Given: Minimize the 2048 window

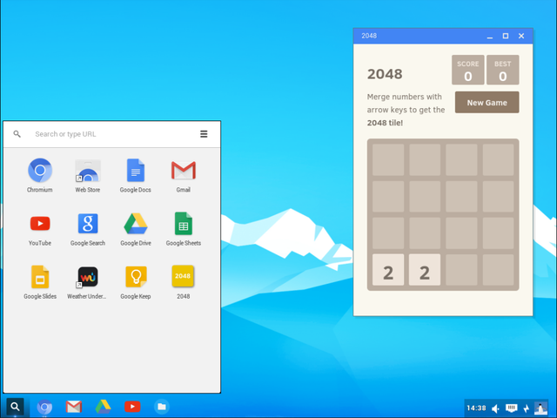Looking at the screenshot, I should click(x=489, y=36).
